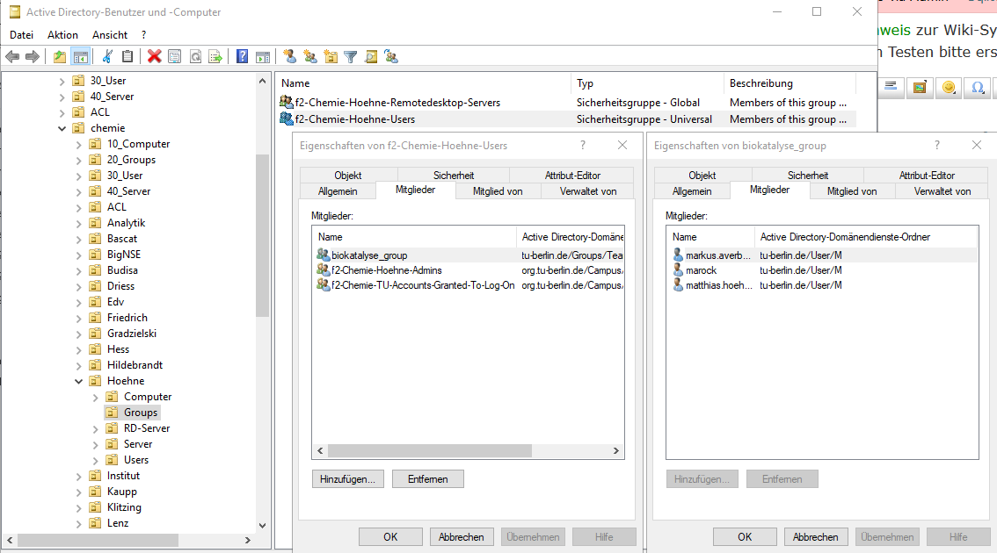Create a new organizational unit via toolbar icon
The width and height of the screenshot is (997, 553).
pyautogui.click(x=331, y=56)
